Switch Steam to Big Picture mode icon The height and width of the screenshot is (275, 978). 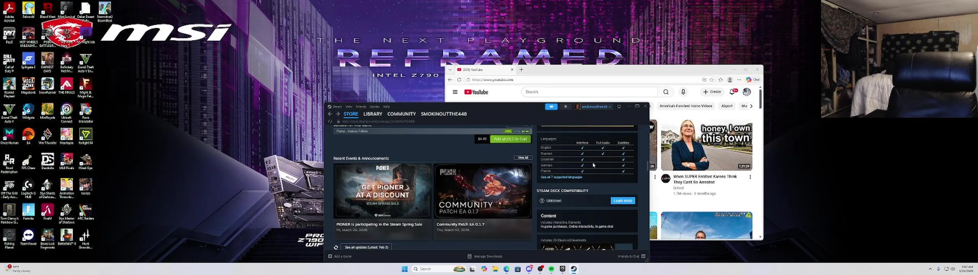click(619, 107)
